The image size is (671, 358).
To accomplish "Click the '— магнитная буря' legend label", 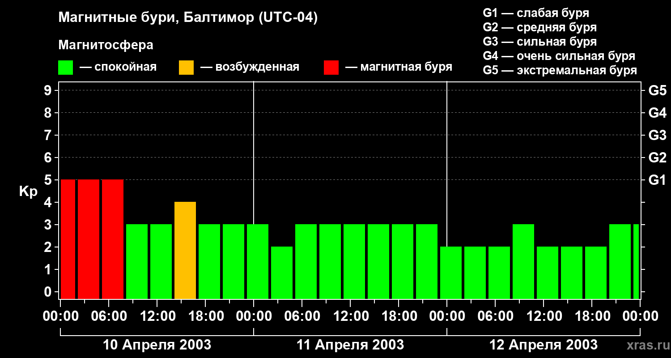I will [x=399, y=68].
